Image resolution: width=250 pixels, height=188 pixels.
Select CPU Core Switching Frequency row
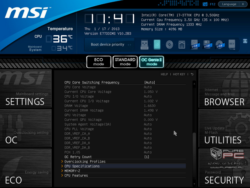[125, 82]
